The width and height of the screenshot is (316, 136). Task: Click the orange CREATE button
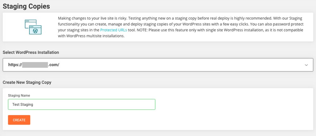19,120
